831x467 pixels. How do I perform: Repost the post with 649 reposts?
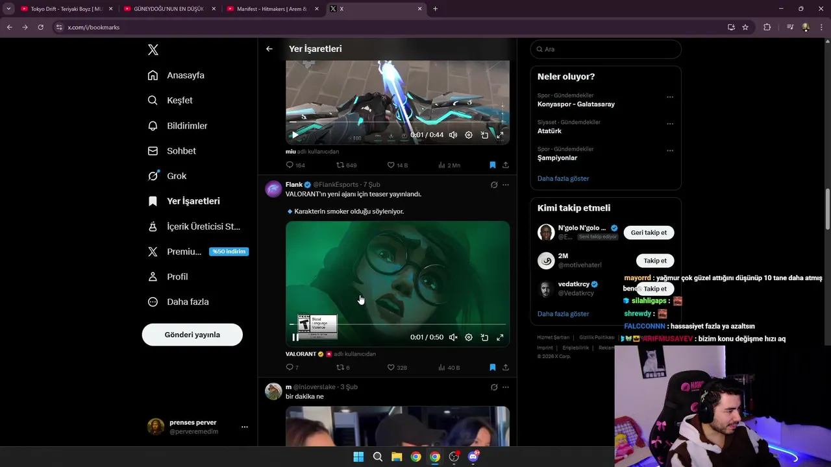[346, 165]
